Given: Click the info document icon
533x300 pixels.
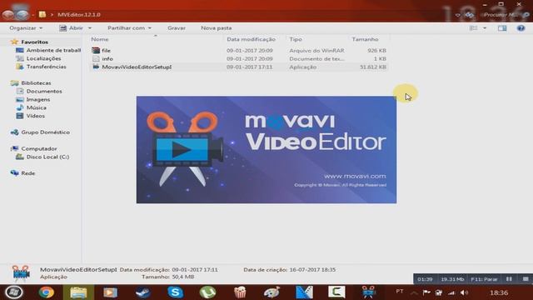Looking at the screenshot, I should click(96, 58).
